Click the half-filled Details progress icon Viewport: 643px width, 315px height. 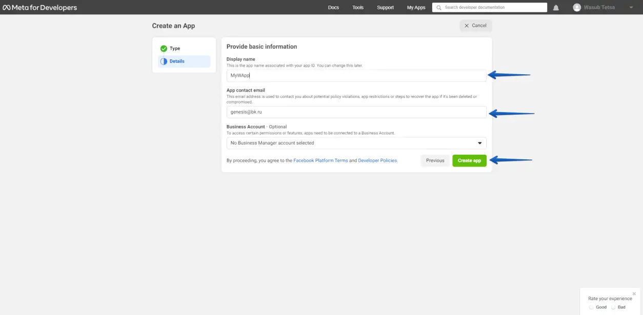click(x=164, y=61)
